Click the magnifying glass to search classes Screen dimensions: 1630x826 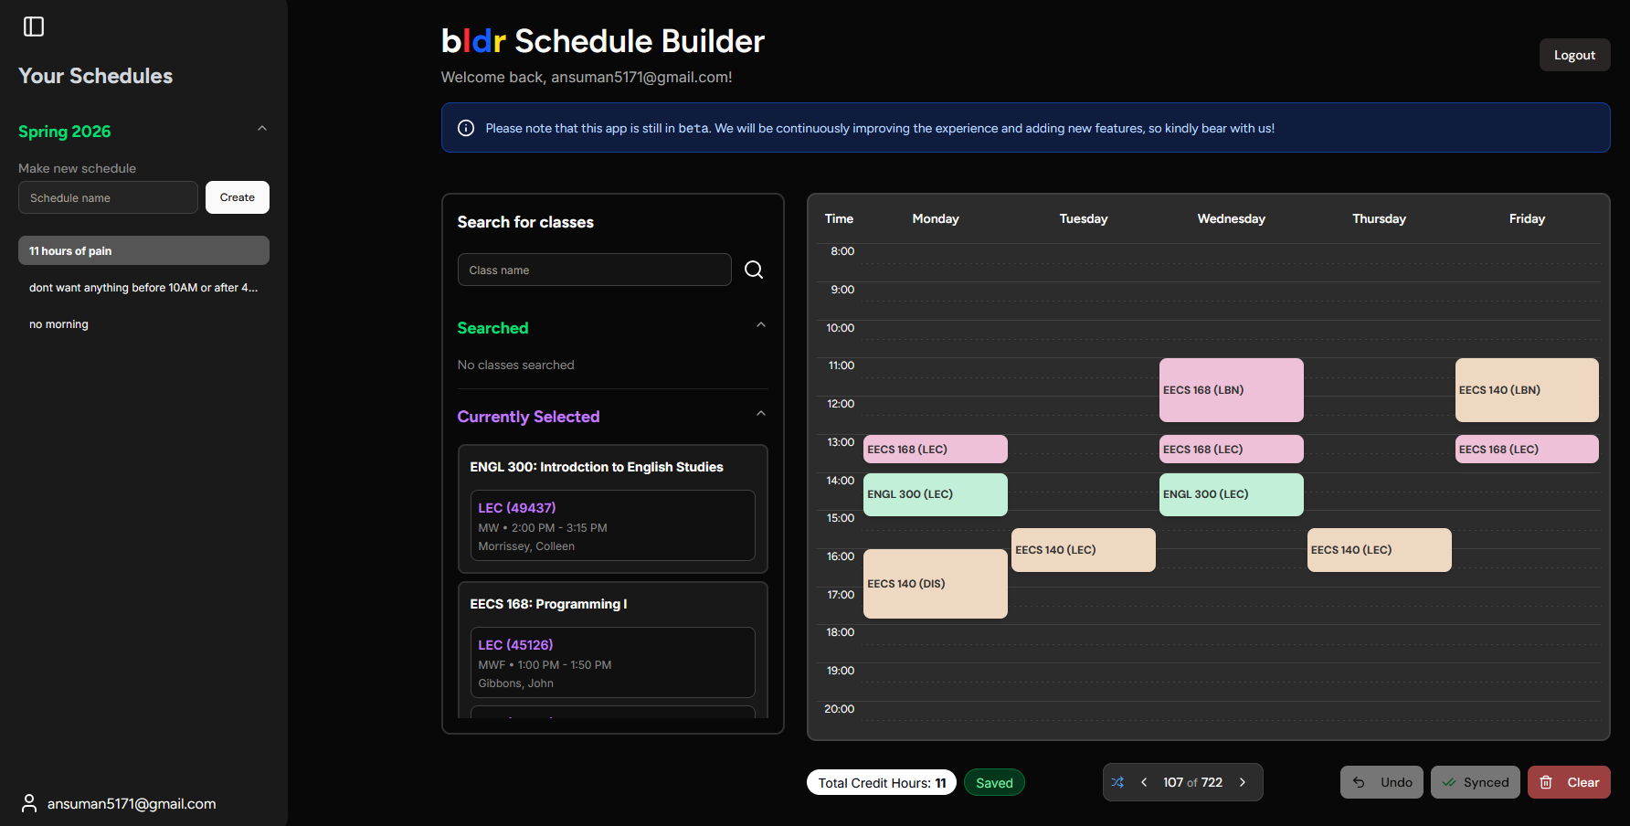(x=753, y=270)
